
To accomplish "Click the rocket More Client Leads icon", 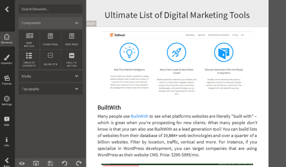I will pyautogui.click(x=176, y=52).
